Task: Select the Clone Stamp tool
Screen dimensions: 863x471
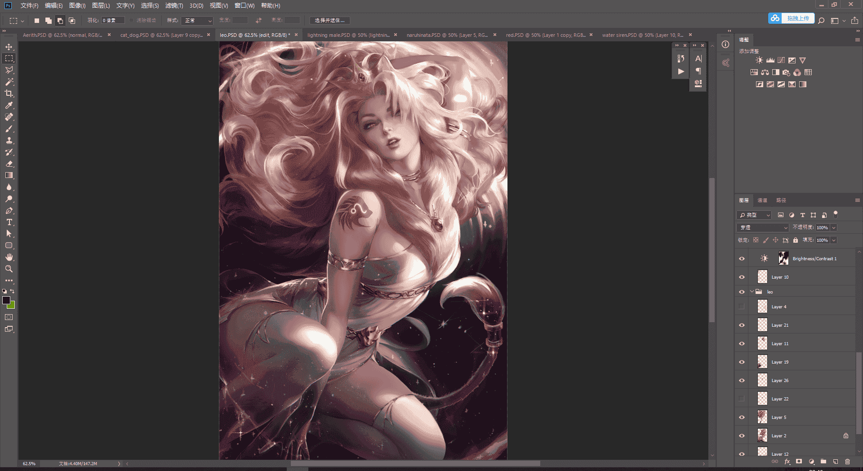Action: 9,140
